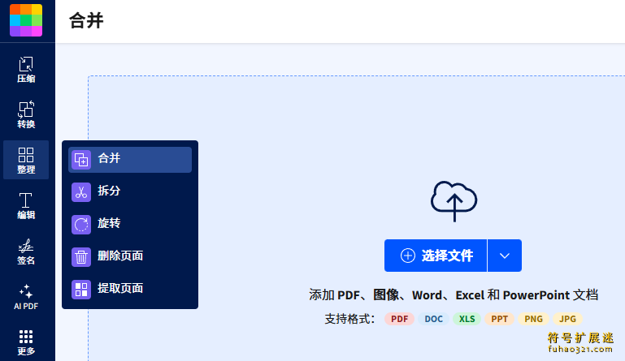Choose 合并 merge in the submenu
Screen dimensions: 625x361
(x=130, y=160)
